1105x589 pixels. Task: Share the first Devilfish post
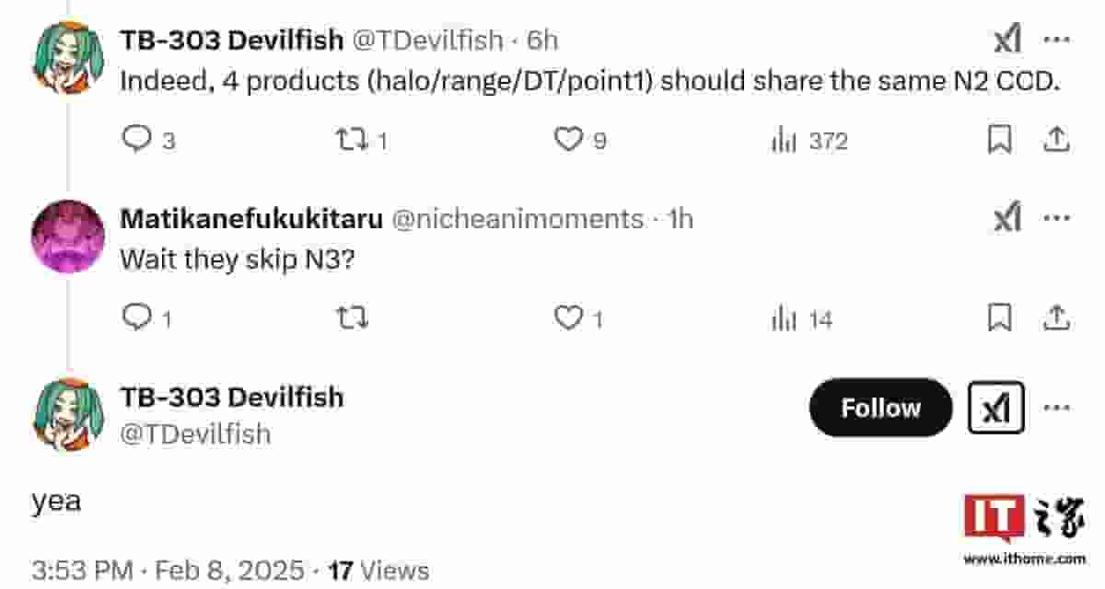tap(1057, 140)
